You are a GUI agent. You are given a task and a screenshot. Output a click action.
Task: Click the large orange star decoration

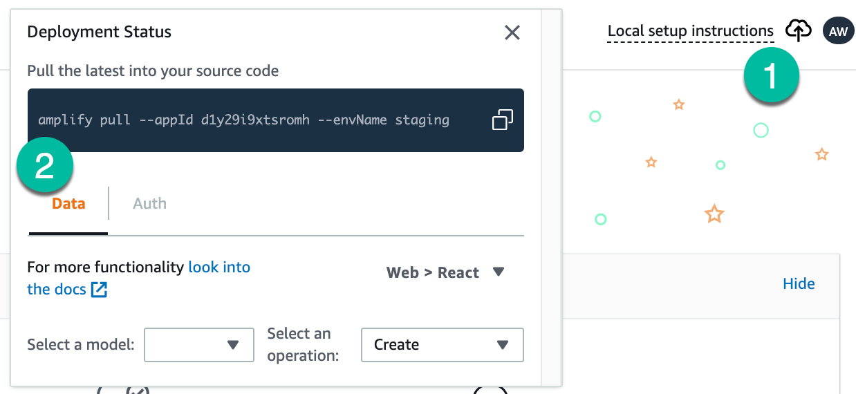tap(714, 214)
